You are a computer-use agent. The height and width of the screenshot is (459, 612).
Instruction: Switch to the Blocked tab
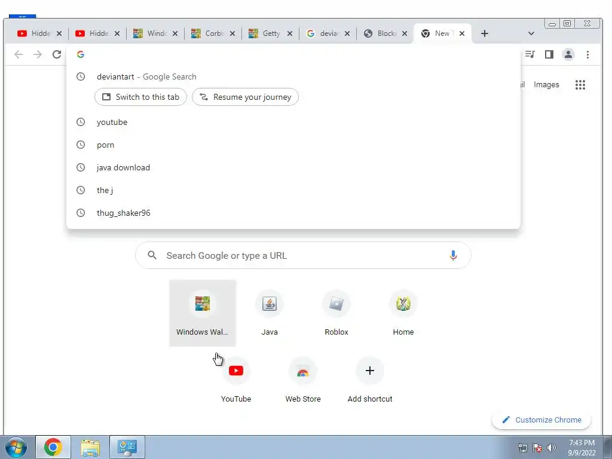[x=384, y=33]
